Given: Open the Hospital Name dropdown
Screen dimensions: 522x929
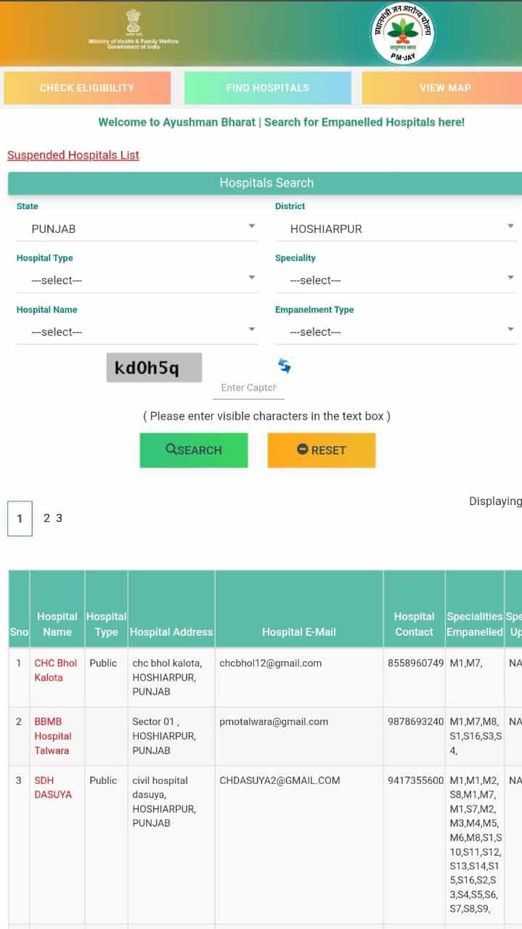Looking at the screenshot, I should 136,332.
